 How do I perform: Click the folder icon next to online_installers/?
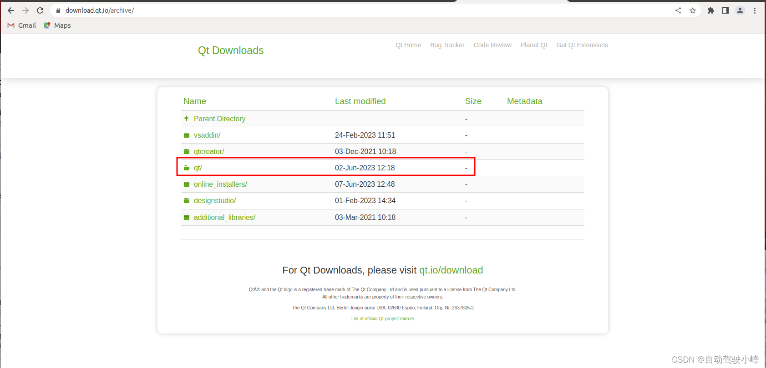click(x=187, y=184)
